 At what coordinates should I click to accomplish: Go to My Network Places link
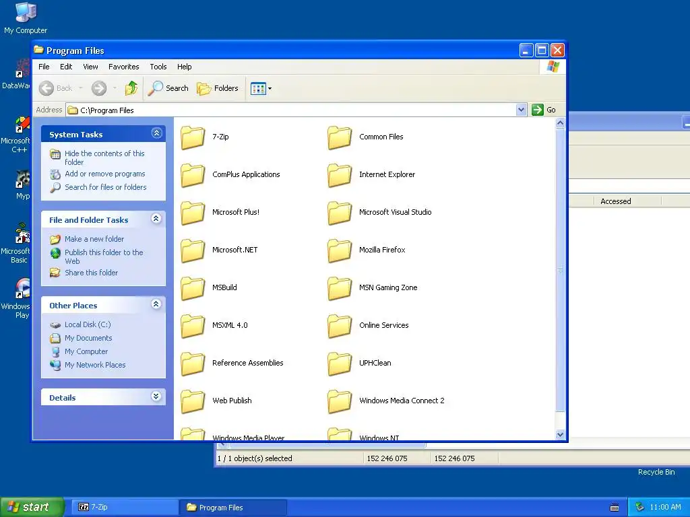tap(95, 366)
